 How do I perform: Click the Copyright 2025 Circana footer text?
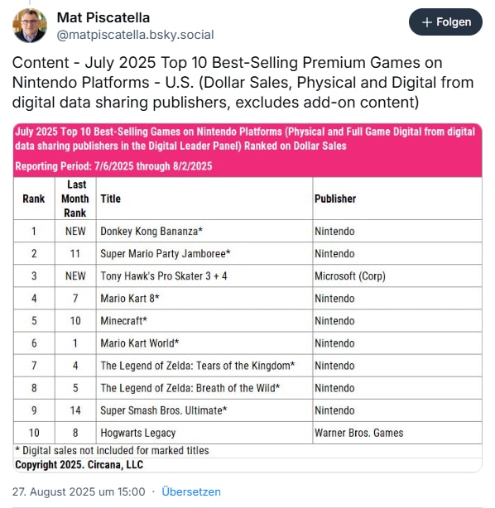point(79,465)
